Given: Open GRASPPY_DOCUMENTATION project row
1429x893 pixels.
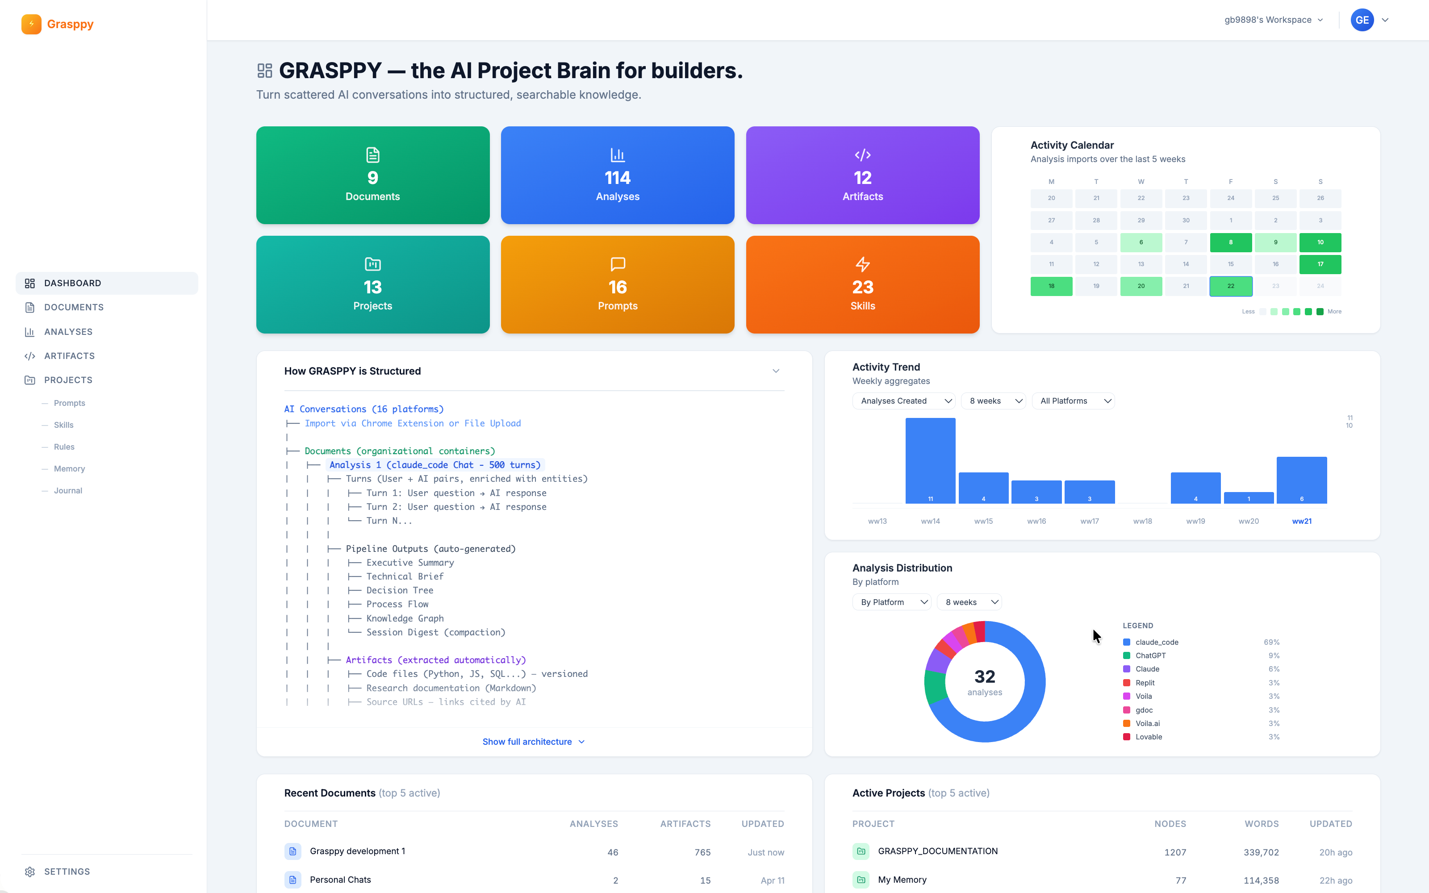Looking at the screenshot, I should tap(1103, 851).
